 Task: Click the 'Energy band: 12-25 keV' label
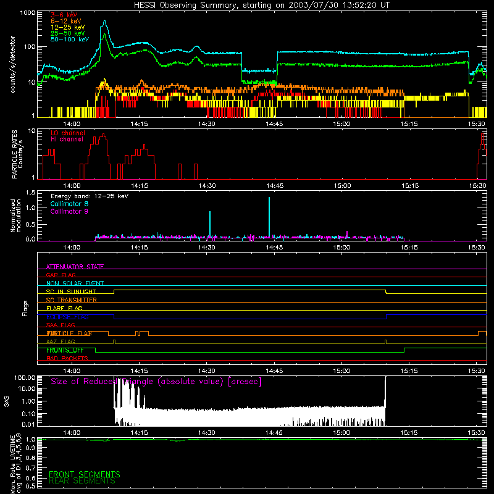(90, 196)
